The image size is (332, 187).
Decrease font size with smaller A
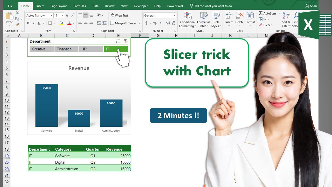[x=73, y=16]
